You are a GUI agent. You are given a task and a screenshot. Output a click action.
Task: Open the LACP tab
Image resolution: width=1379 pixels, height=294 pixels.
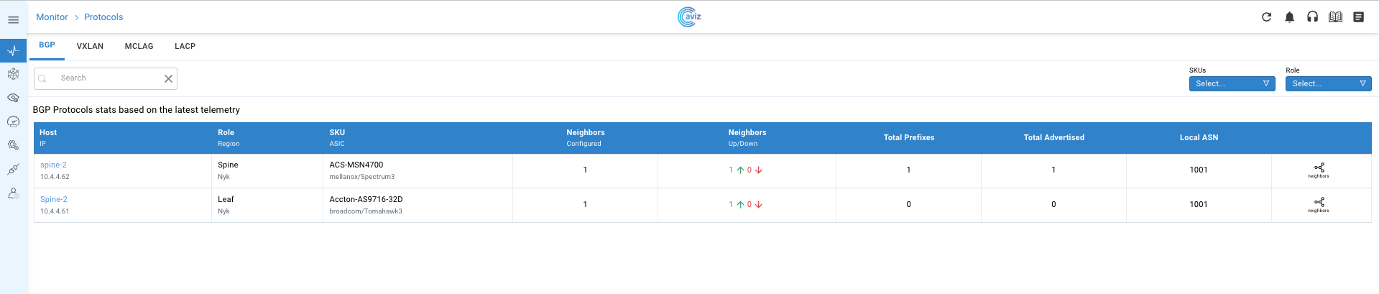pyautogui.click(x=185, y=46)
